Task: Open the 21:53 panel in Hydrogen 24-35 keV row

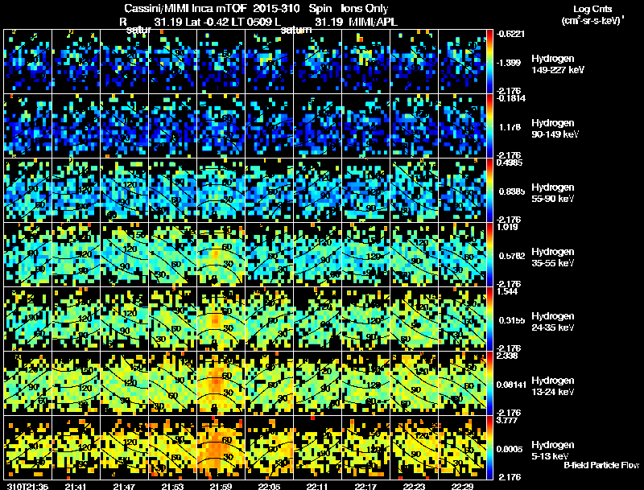Action: 172,319
